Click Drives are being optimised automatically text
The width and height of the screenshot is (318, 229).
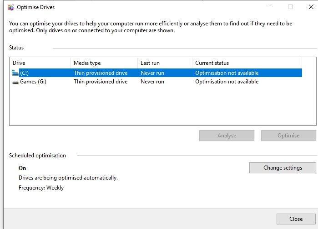coord(68,178)
